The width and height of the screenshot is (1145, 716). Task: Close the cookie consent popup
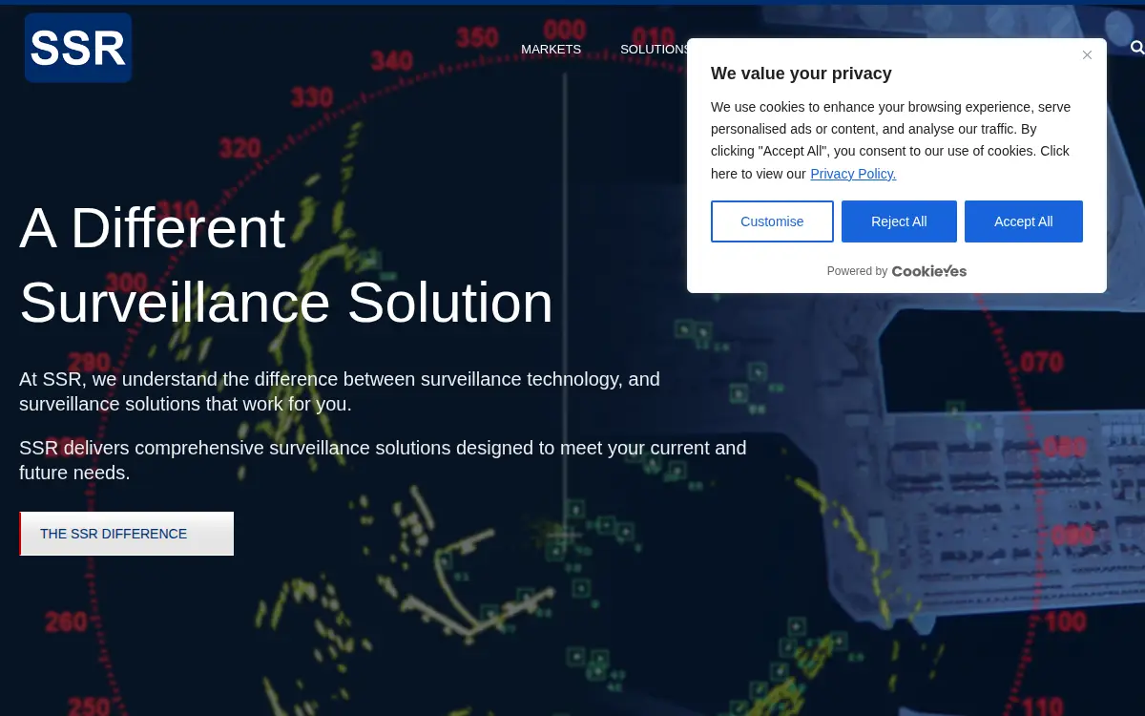pos(1087,55)
